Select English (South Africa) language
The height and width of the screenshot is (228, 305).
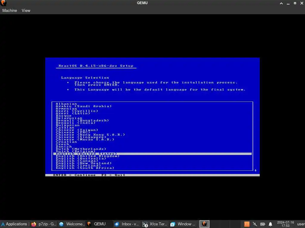[x=85, y=168]
